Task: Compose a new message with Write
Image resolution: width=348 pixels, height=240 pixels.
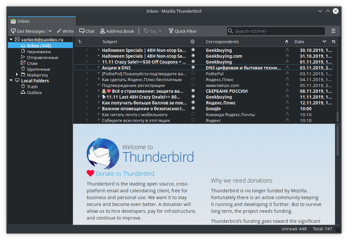Action: tap(65, 31)
